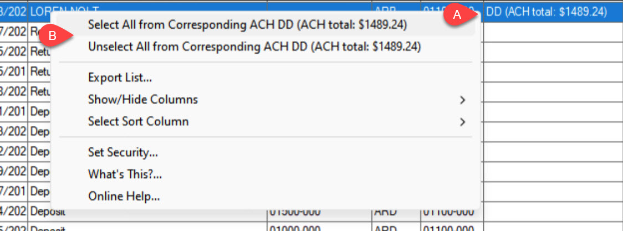Select the DD (ACH total: $1489.24) cell
This screenshot has height=231, width=623.
pyautogui.click(x=553, y=12)
